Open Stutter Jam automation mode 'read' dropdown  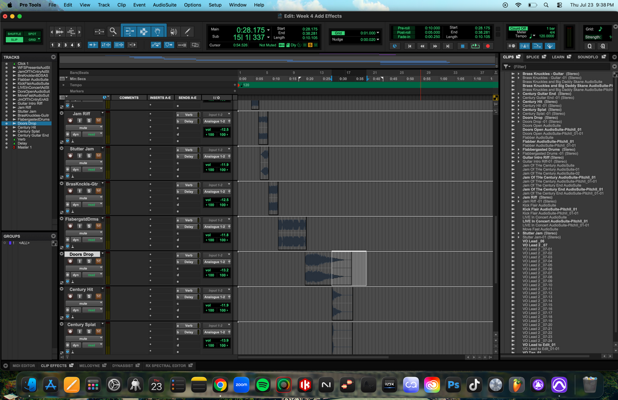(x=92, y=170)
